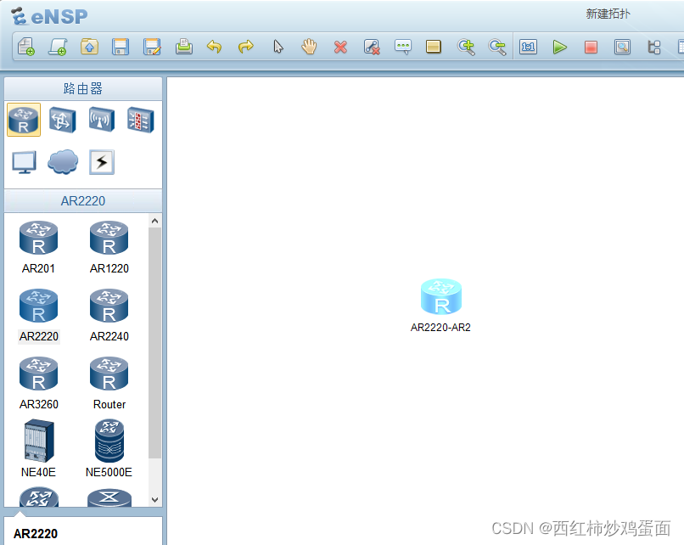Select the Router device category icon
The width and height of the screenshot is (684, 545).
pos(24,120)
